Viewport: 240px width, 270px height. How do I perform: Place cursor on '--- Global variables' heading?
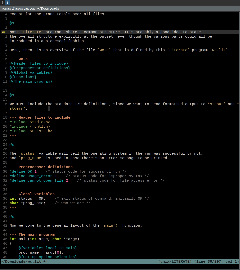32,194
